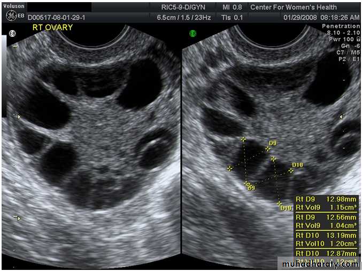Screen dimensions: 362x271
Task: Click the upper D9 caliper label
Action: tap(273, 144)
